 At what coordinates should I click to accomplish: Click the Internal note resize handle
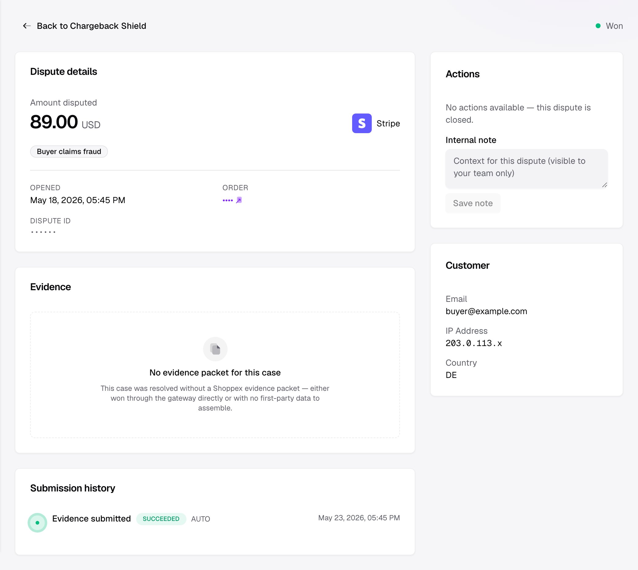pyautogui.click(x=605, y=185)
